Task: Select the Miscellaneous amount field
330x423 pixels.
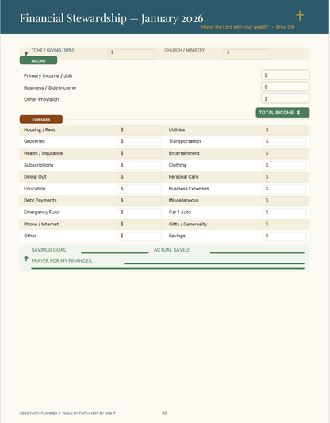Action: (284, 201)
